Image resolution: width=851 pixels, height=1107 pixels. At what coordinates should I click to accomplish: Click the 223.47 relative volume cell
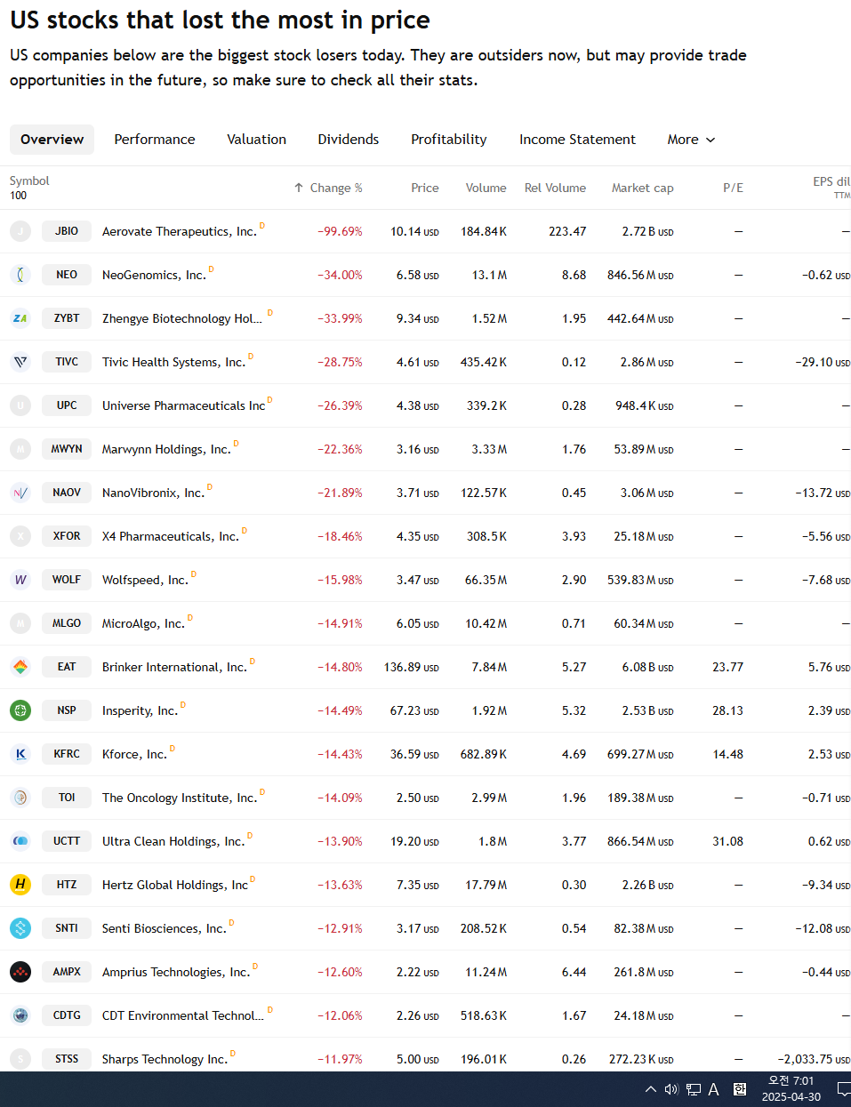[x=567, y=231]
